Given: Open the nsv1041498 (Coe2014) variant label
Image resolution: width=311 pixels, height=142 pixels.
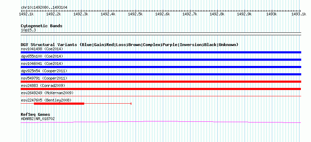Looking at the screenshot, I should coord(42,49).
